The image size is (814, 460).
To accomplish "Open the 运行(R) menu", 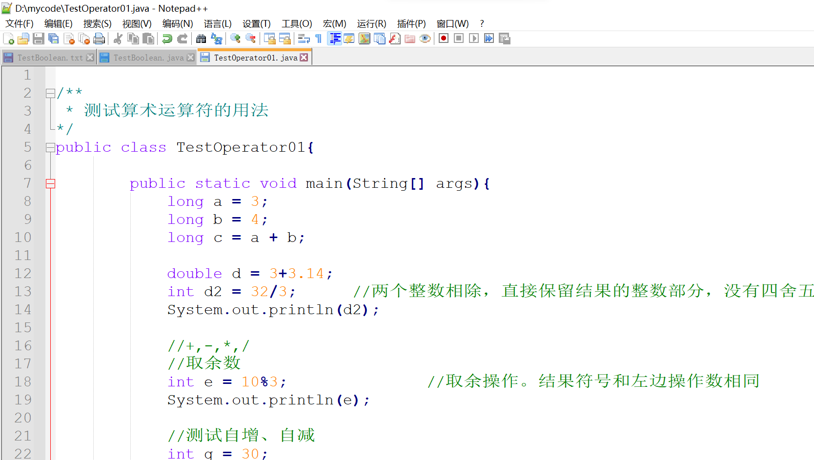I will tap(371, 23).
